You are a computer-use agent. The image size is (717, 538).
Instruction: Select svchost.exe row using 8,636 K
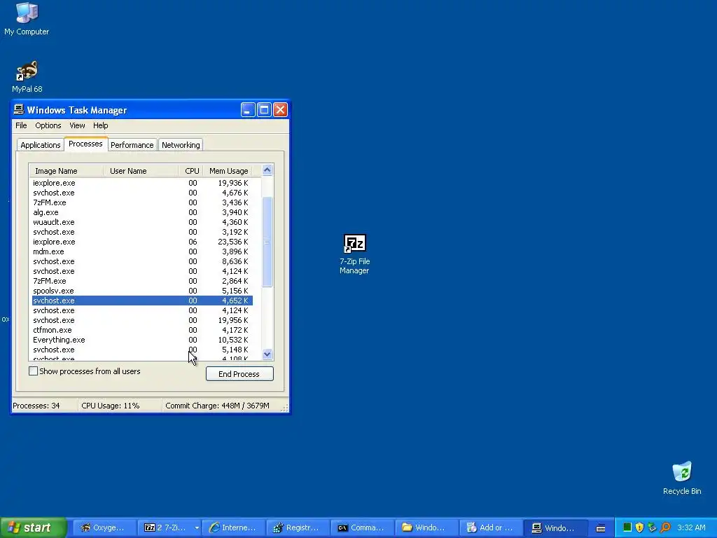(x=142, y=262)
